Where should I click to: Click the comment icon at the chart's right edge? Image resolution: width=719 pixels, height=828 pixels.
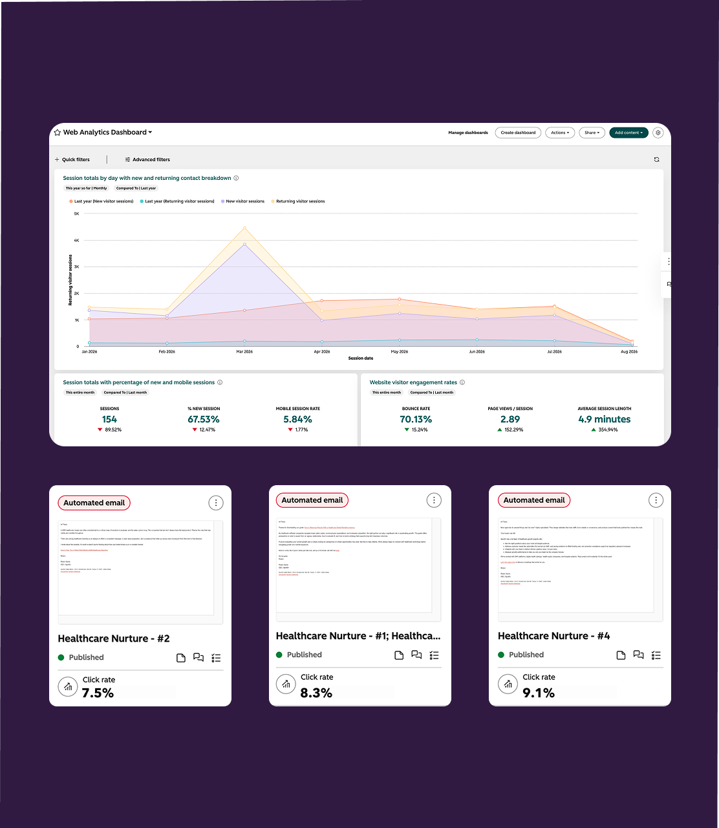click(x=669, y=284)
